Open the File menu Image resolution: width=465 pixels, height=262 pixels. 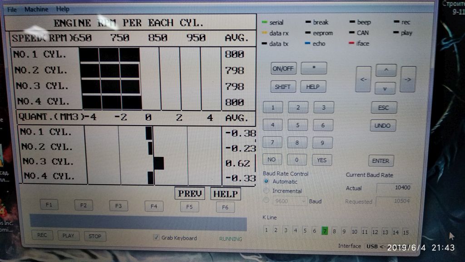(12, 9)
